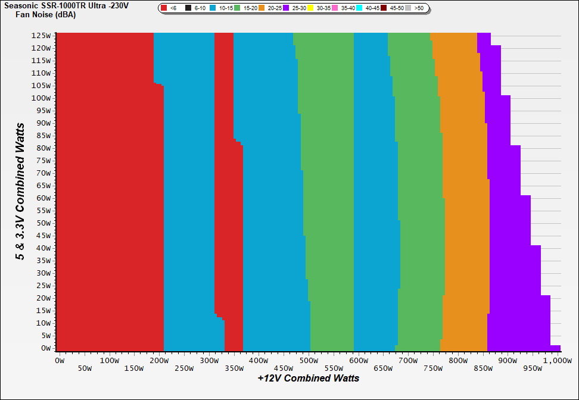
Task: Click the gray >50 legend swatch
Action: click(408, 8)
